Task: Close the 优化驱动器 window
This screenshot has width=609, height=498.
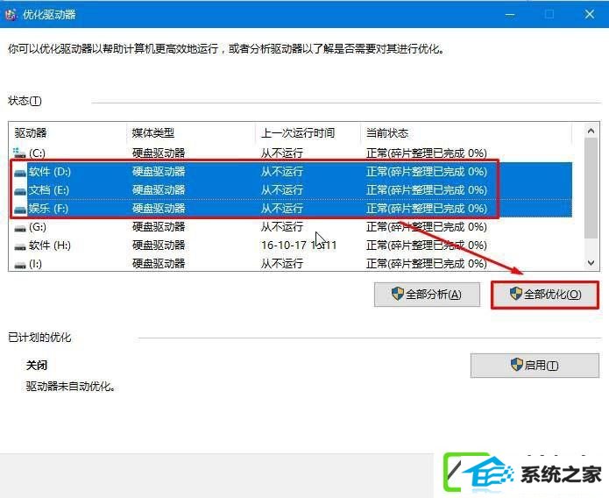Action: coord(589,14)
